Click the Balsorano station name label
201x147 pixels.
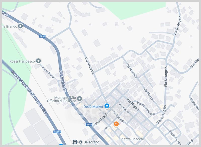pos(91,142)
